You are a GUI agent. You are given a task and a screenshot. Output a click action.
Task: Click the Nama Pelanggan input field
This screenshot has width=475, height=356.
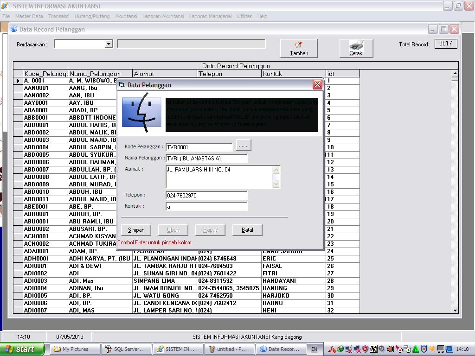206,159
